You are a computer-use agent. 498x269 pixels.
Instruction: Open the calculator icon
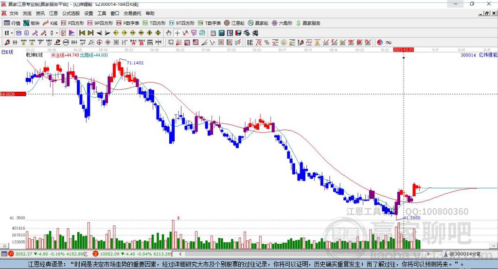(221, 33)
